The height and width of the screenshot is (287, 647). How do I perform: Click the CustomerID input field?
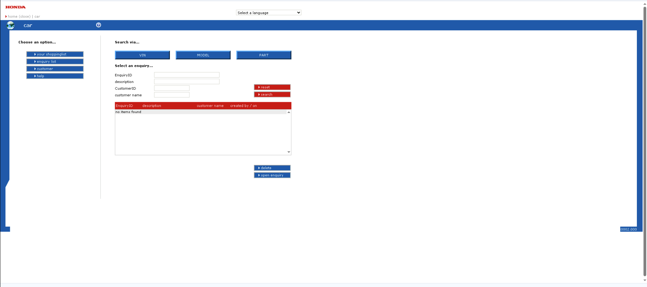pyautogui.click(x=172, y=88)
